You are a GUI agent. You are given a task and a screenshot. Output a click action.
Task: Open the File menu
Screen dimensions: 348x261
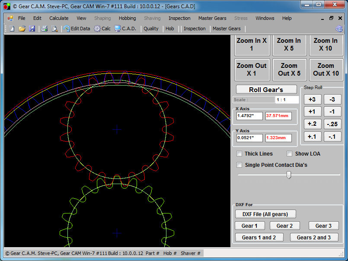[x=22, y=18]
